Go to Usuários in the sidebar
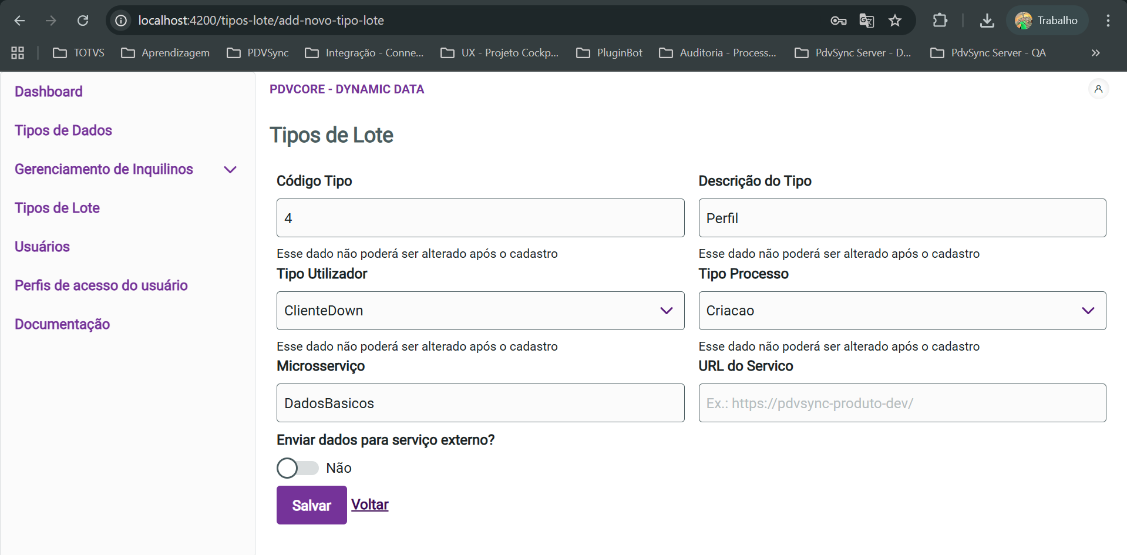Image resolution: width=1127 pixels, height=555 pixels. (42, 247)
